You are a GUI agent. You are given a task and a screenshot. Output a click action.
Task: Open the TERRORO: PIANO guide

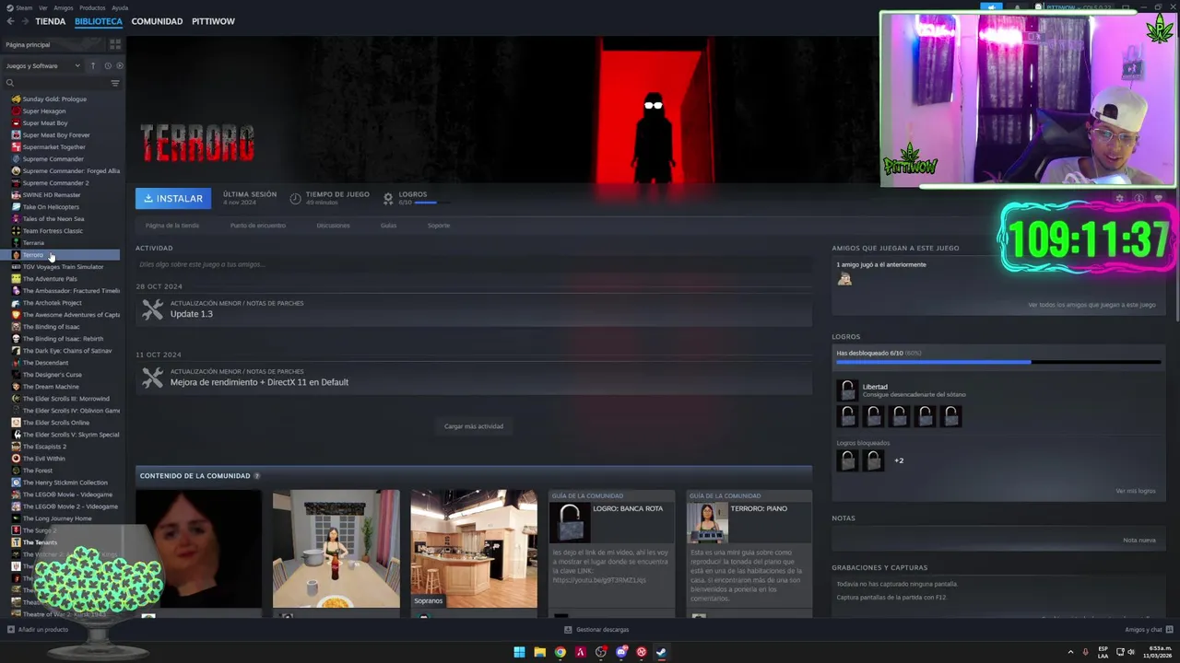pyautogui.click(x=749, y=552)
